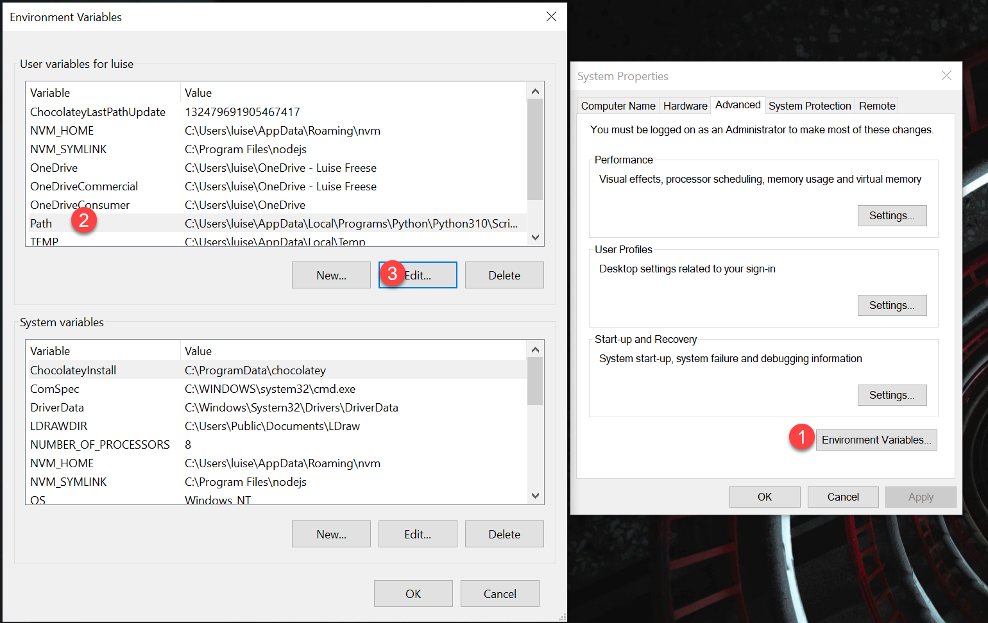988x623 pixels.
Task: Switch to Hardware tab
Action: (685, 106)
